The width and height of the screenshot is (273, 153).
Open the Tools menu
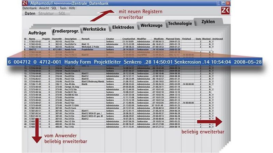[63, 8]
